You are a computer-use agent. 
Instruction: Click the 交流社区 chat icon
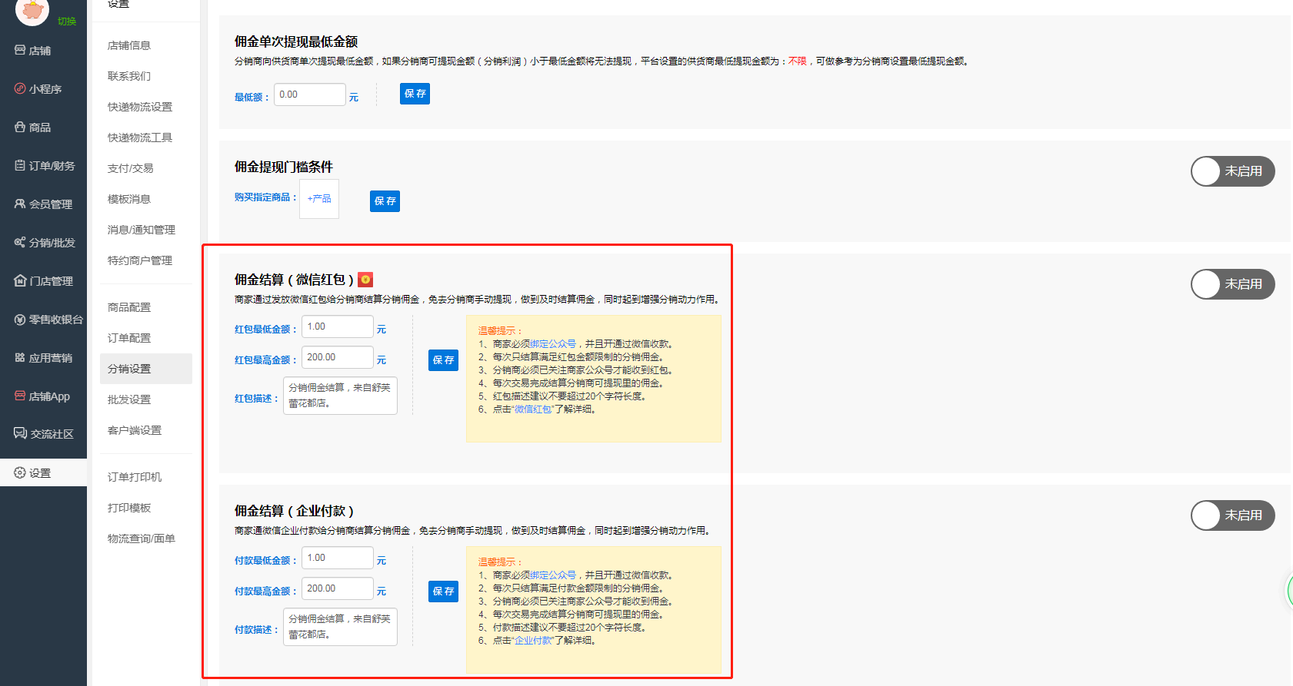(21, 433)
